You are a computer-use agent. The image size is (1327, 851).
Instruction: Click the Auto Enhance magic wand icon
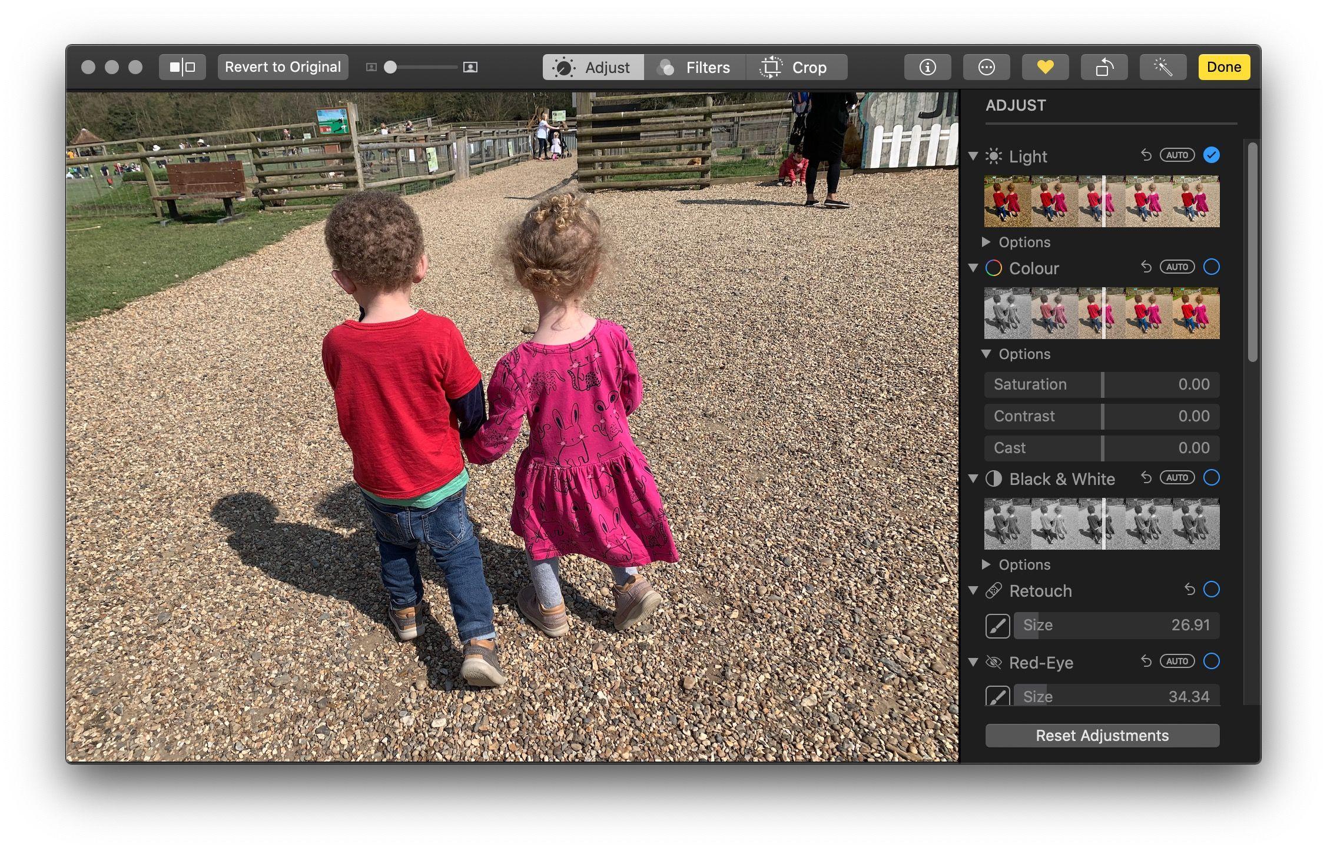1163,67
